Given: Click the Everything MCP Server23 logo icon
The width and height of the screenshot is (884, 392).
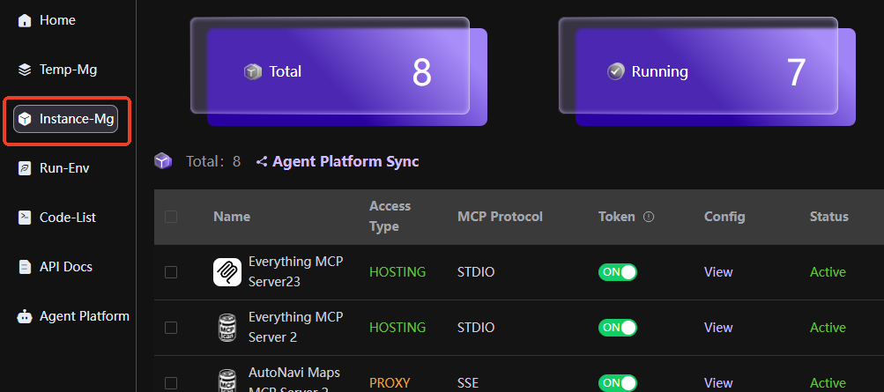Looking at the screenshot, I should point(227,272).
